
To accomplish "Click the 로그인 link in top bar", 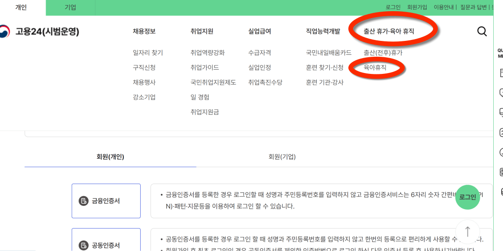I will pyautogui.click(x=393, y=7).
